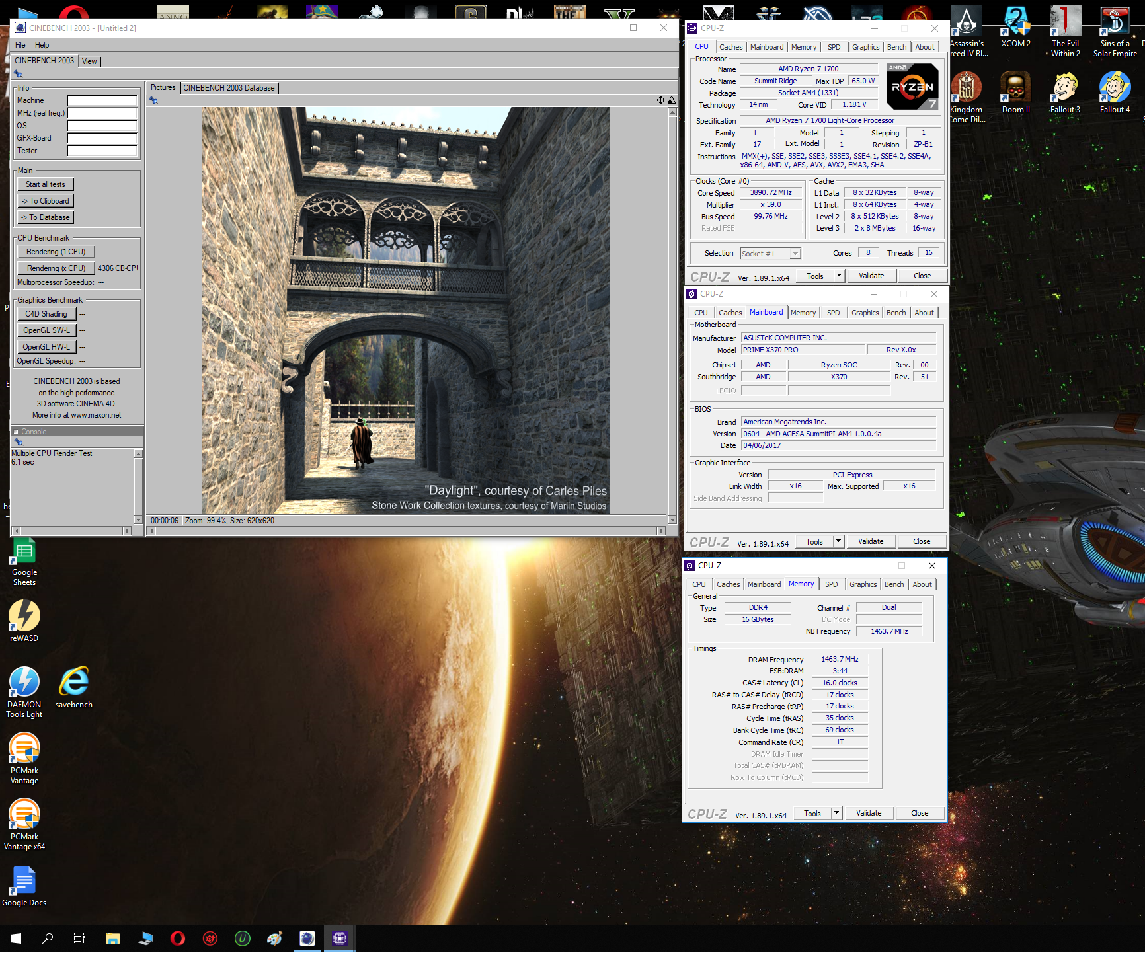
Task: Click AMD Ryzen 7 1700 name field
Action: tap(809, 69)
